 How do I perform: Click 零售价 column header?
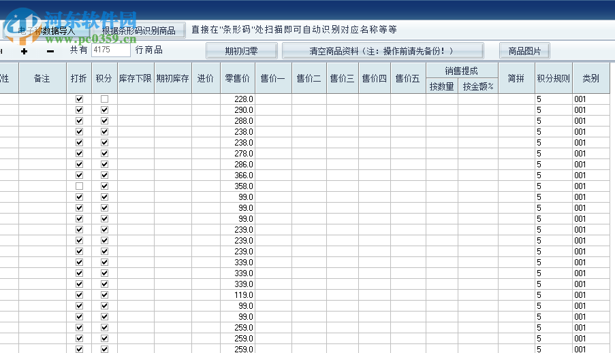pyautogui.click(x=238, y=78)
